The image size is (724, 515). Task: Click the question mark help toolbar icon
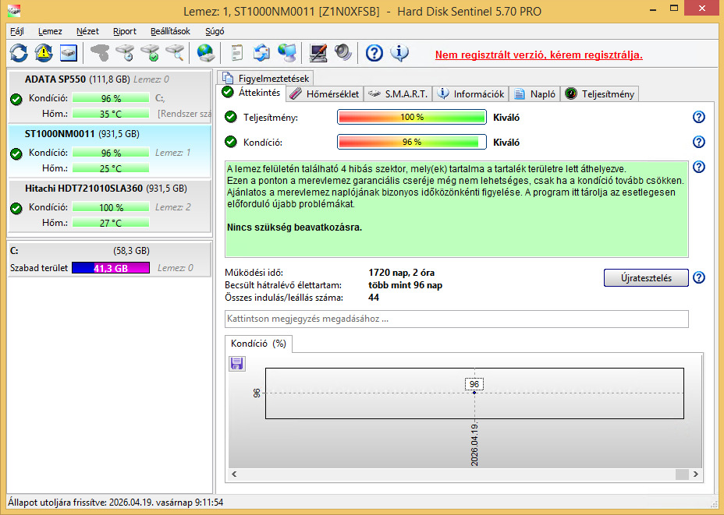coord(374,54)
